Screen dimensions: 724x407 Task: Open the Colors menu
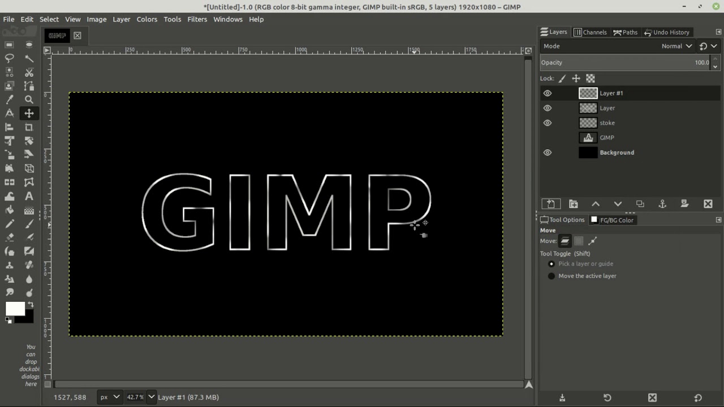pos(146,19)
